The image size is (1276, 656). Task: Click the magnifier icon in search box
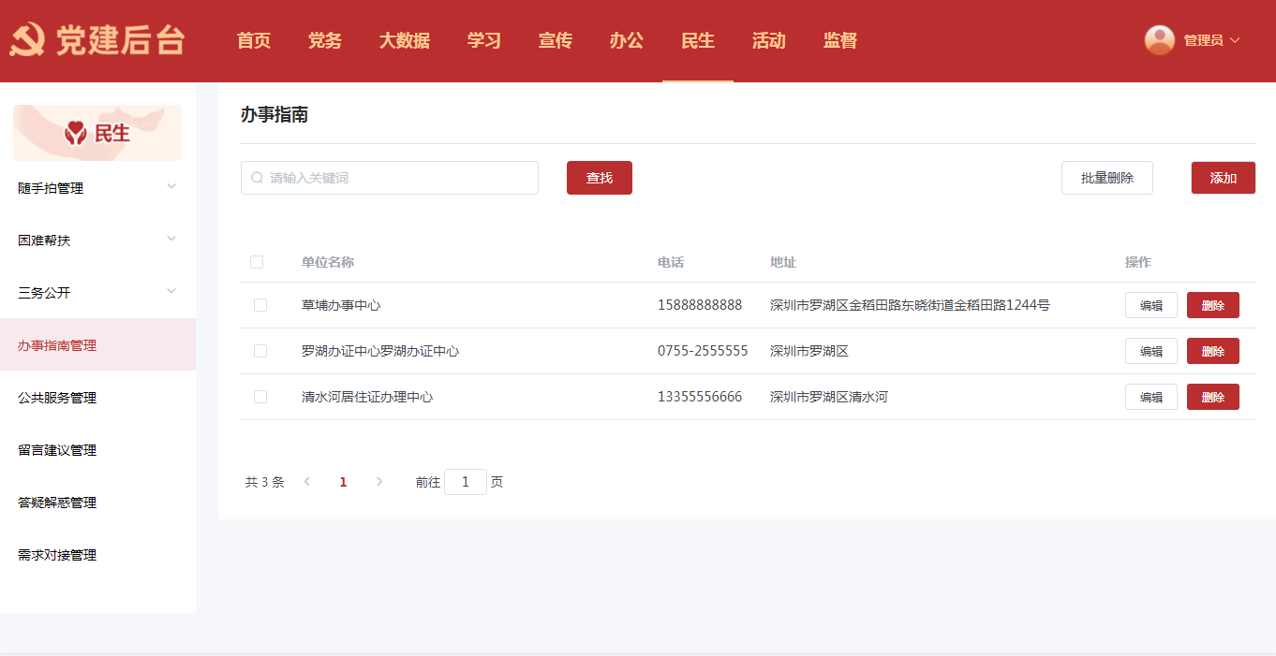(x=257, y=178)
